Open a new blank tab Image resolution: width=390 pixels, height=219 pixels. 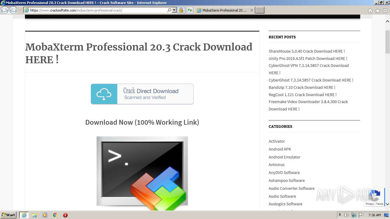260,10
